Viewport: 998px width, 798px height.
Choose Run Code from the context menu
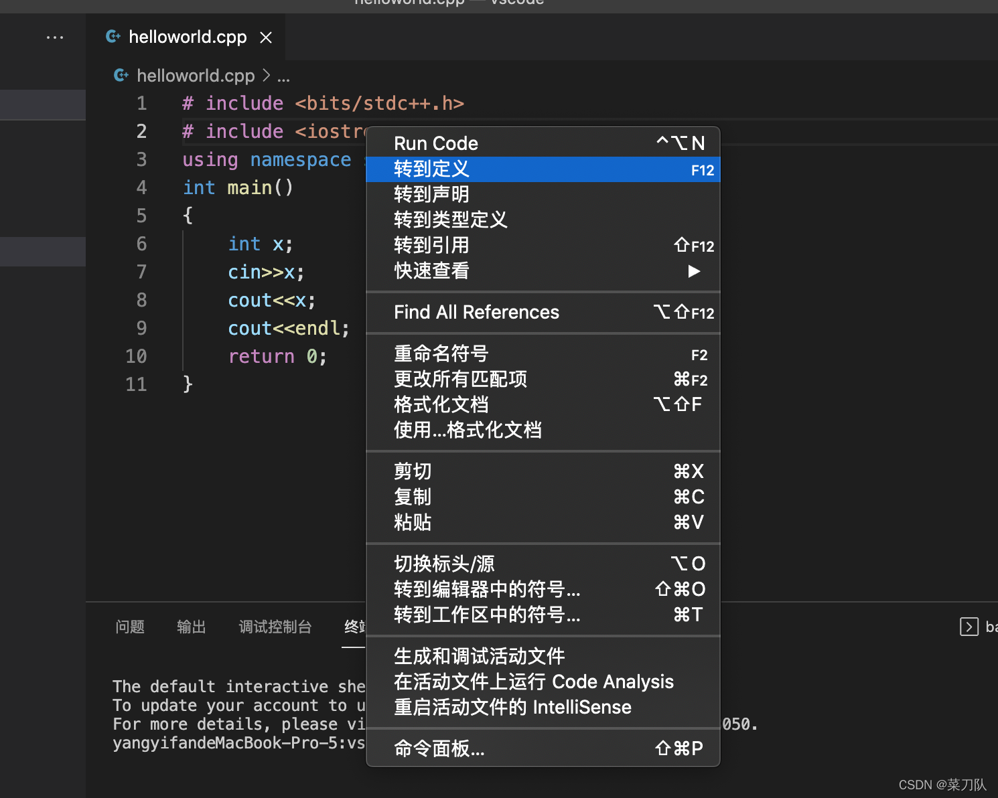point(543,143)
